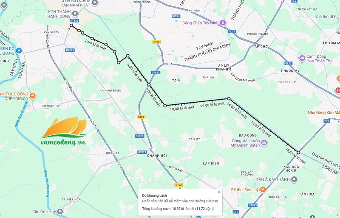Click the Ẩm Thực Đồng Quê Gió Cả icon

click(33, 96)
